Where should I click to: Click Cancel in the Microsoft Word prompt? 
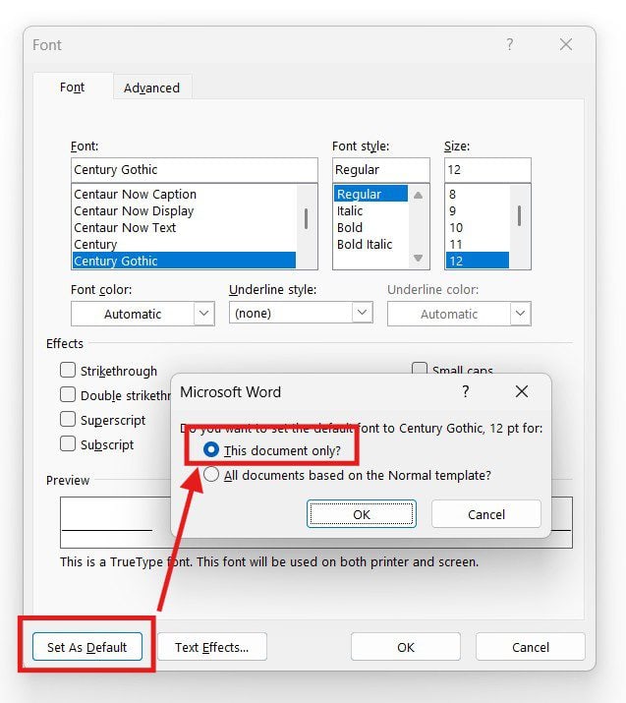[x=486, y=514]
